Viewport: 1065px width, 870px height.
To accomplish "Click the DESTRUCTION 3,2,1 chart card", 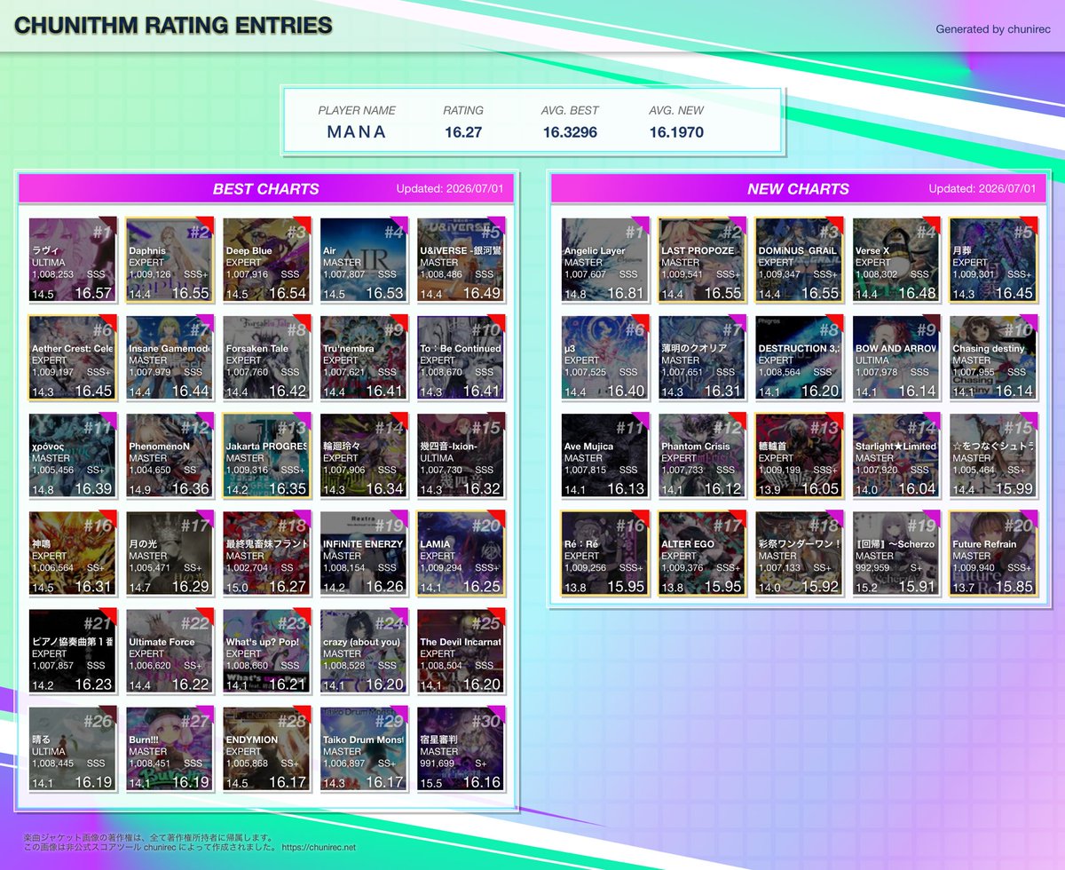I will tap(800, 357).
